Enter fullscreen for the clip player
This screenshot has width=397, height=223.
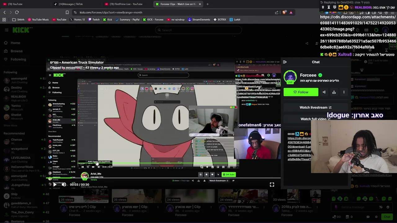272,185
